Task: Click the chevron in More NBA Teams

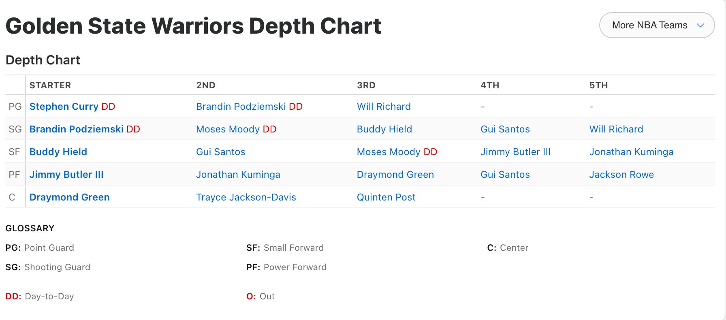Action: 700,26
